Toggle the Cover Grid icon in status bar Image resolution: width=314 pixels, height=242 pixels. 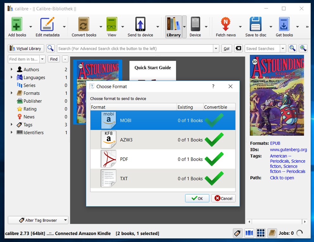pyautogui.click(x=261, y=233)
